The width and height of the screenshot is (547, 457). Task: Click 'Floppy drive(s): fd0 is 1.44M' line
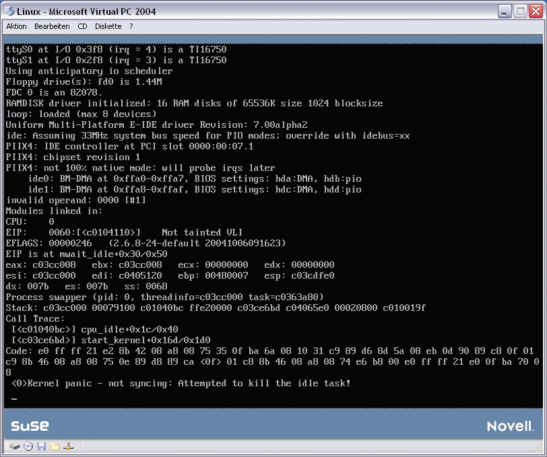pyautogui.click(x=84, y=82)
